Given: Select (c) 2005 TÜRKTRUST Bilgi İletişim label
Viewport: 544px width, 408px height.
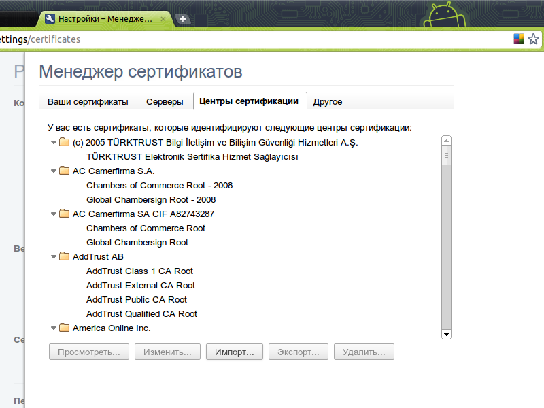Looking at the screenshot, I should (x=215, y=143).
